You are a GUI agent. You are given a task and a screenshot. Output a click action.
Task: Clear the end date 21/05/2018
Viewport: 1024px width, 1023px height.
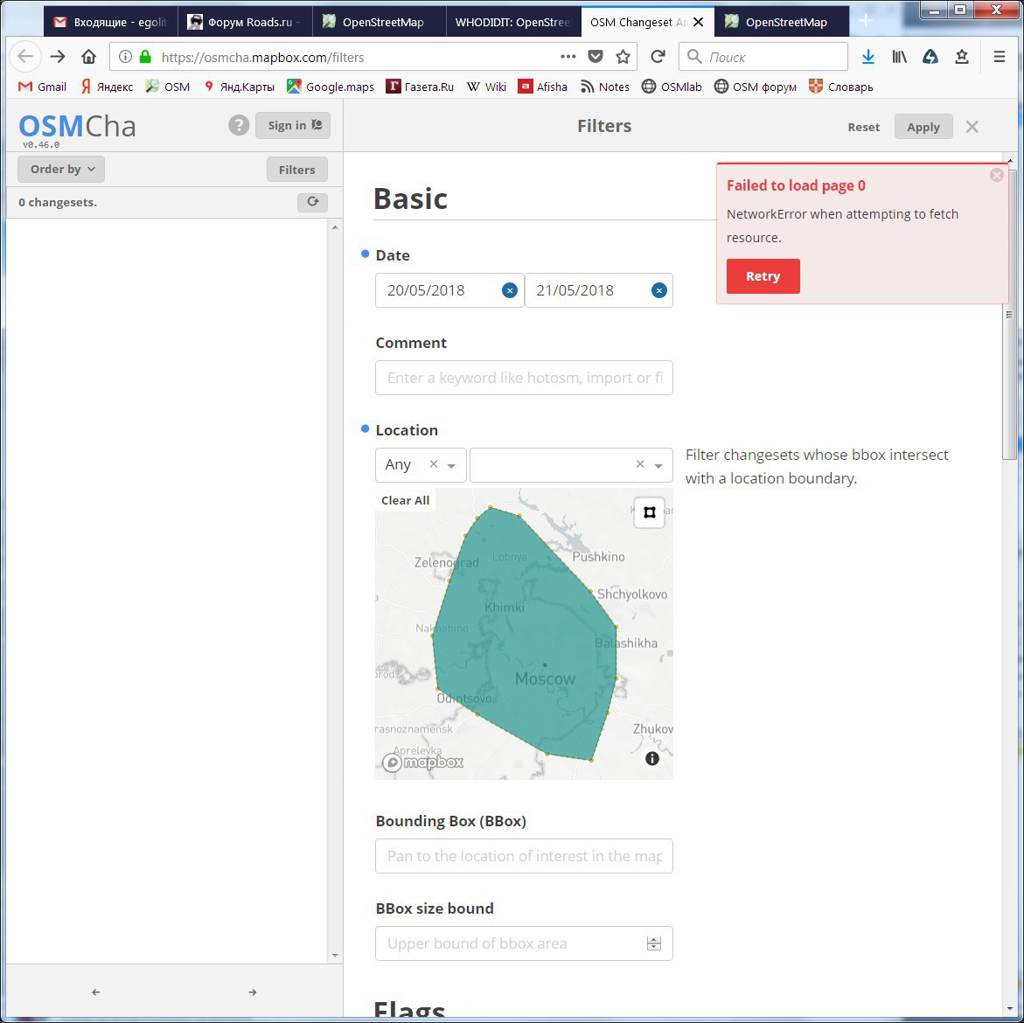(659, 290)
